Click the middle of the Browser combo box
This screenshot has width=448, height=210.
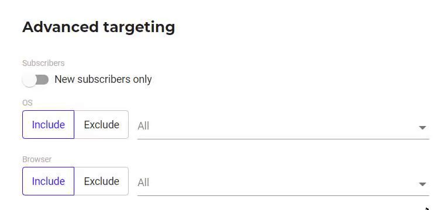click(283, 183)
